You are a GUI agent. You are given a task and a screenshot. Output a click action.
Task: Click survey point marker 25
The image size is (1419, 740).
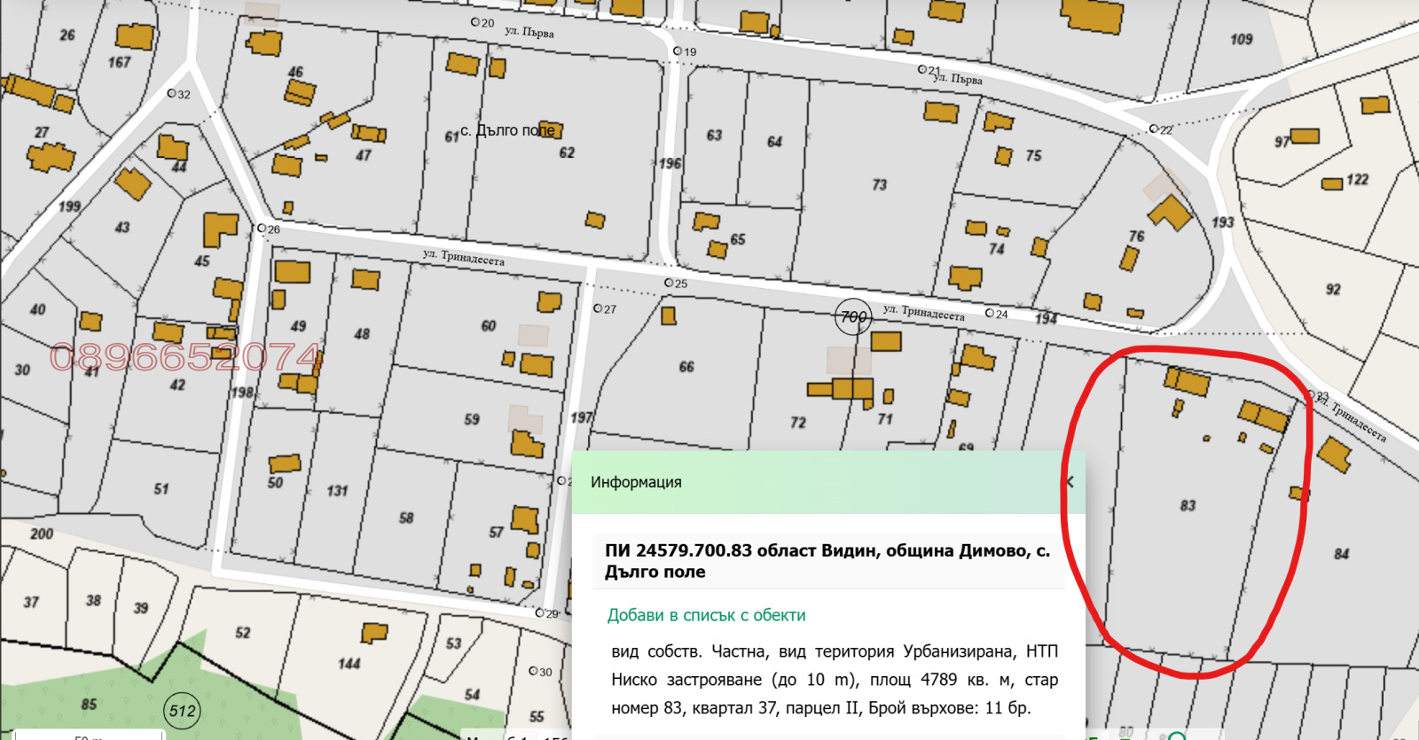[x=669, y=283]
